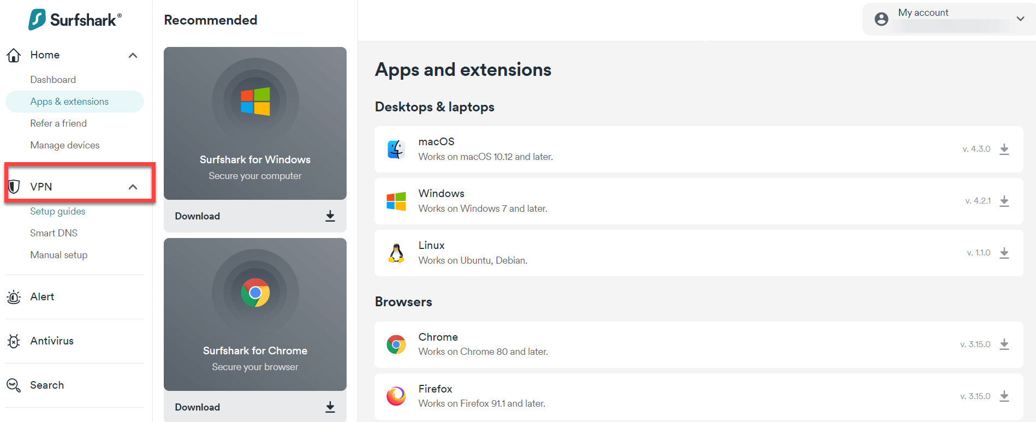
Task: Click the Firefox row title
Action: (435, 389)
